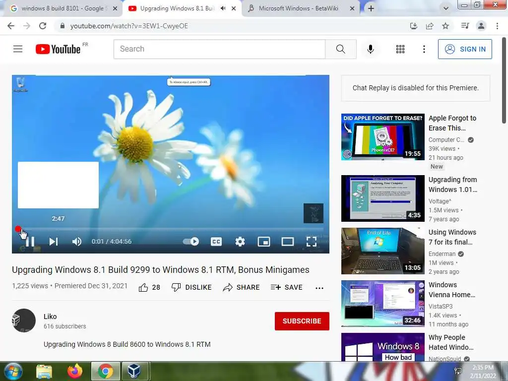Screen dimensions: 508x381
Task: Open File Explorer from the taskbar
Action: (44, 371)
